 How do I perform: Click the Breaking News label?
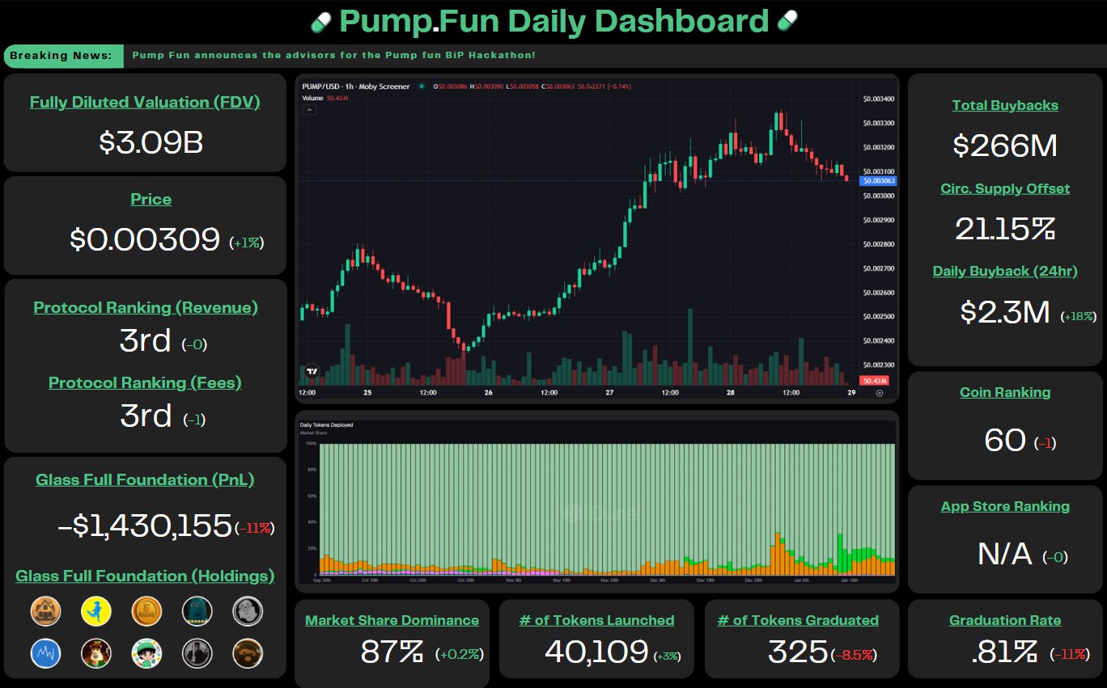point(61,56)
